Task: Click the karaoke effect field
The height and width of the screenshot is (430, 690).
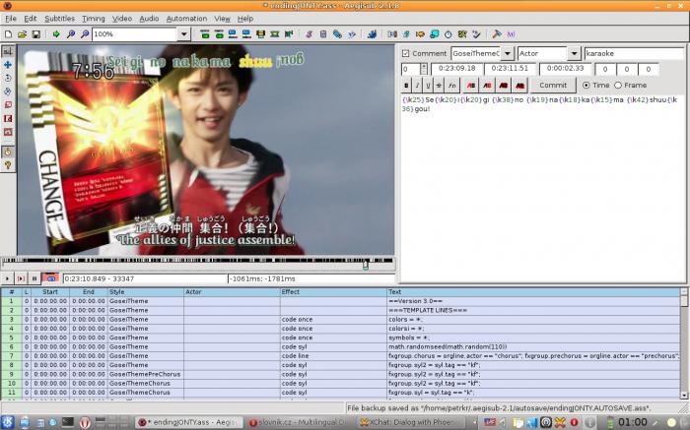Action: tap(634, 53)
